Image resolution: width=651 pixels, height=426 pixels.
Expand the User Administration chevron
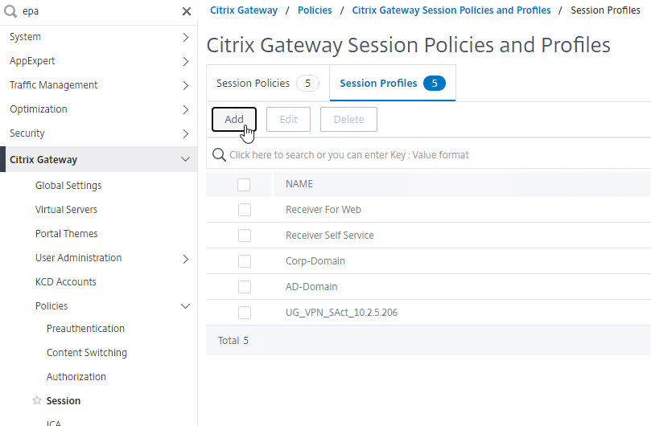[x=186, y=260]
